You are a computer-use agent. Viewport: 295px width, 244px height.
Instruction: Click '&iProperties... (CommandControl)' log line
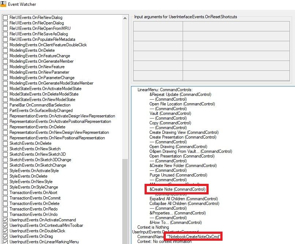tap(178, 213)
